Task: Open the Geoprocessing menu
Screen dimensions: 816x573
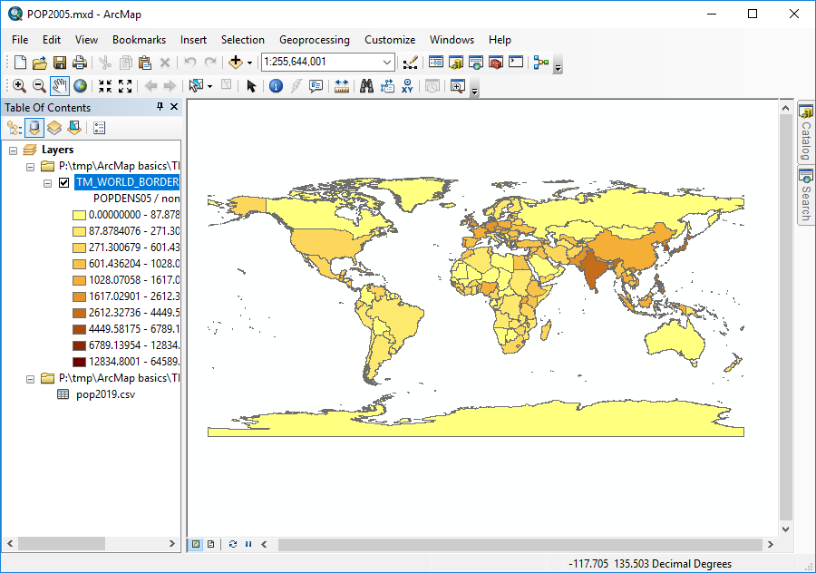Action: (315, 40)
